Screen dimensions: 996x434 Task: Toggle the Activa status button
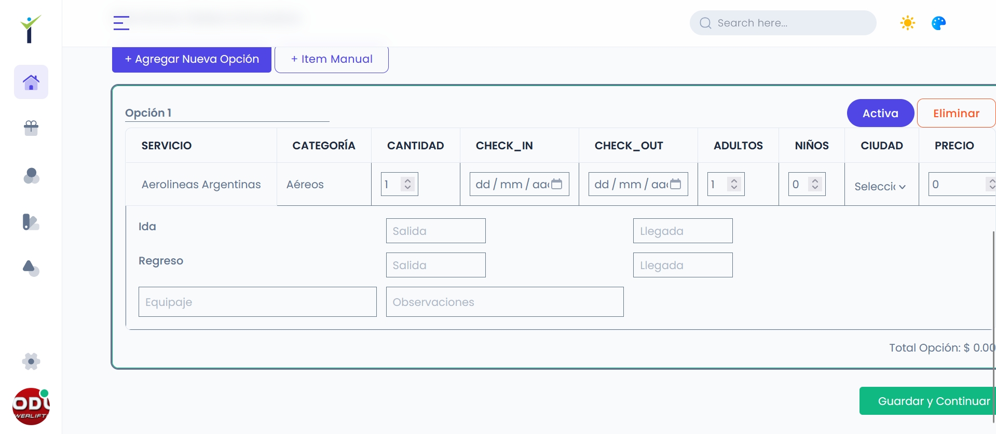880,113
